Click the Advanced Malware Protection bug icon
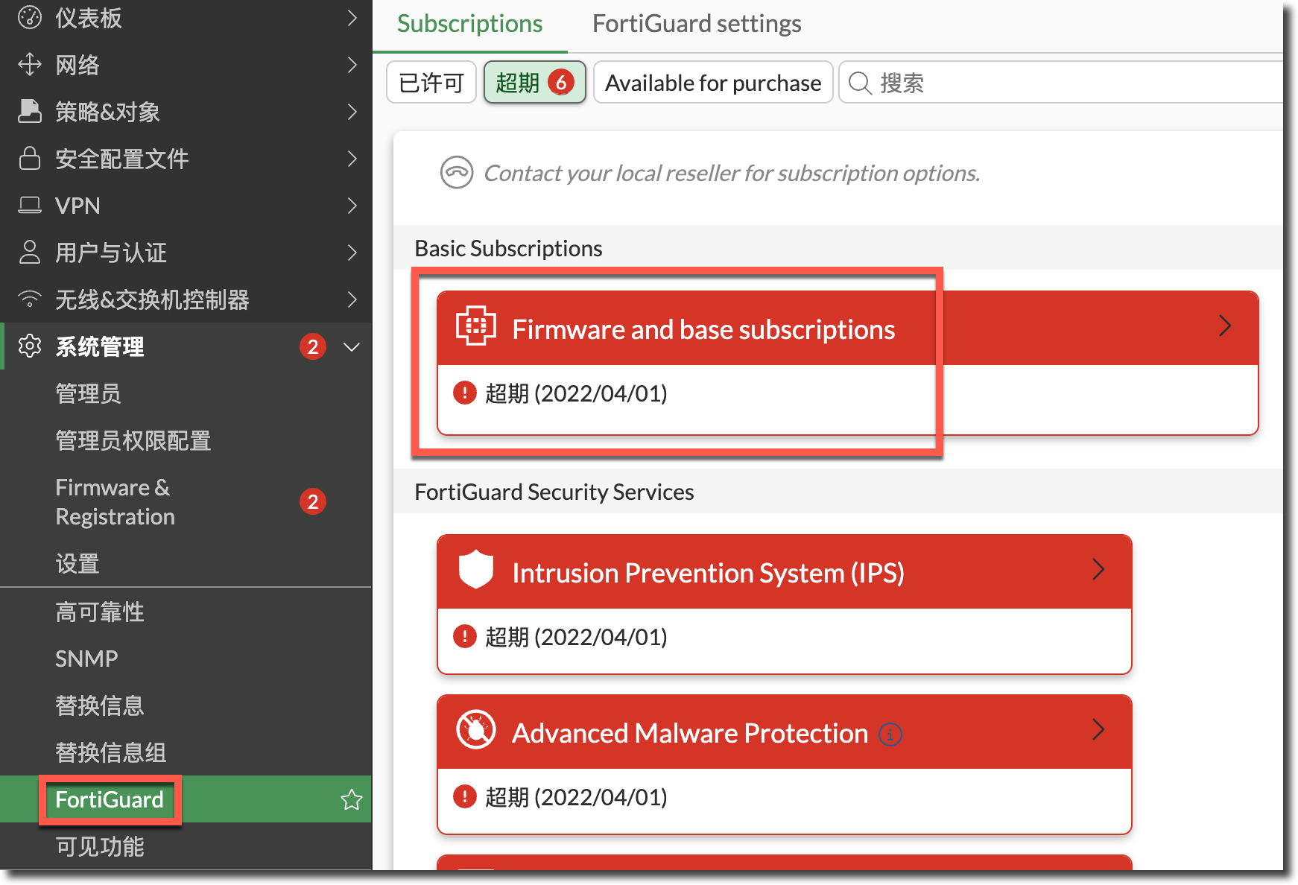The image size is (1298, 885). [x=475, y=730]
